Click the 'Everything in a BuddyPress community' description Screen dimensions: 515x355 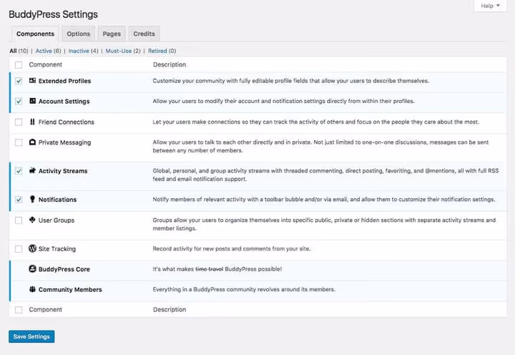pyautogui.click(x=244, y=290)
